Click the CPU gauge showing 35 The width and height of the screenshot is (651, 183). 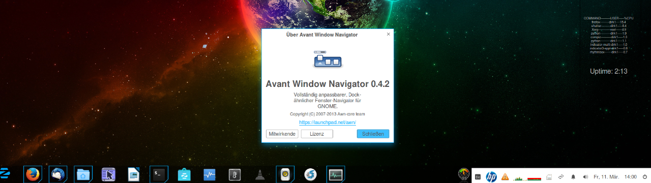(463, 174)
